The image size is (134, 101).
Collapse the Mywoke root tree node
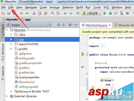tap(7, 30)
